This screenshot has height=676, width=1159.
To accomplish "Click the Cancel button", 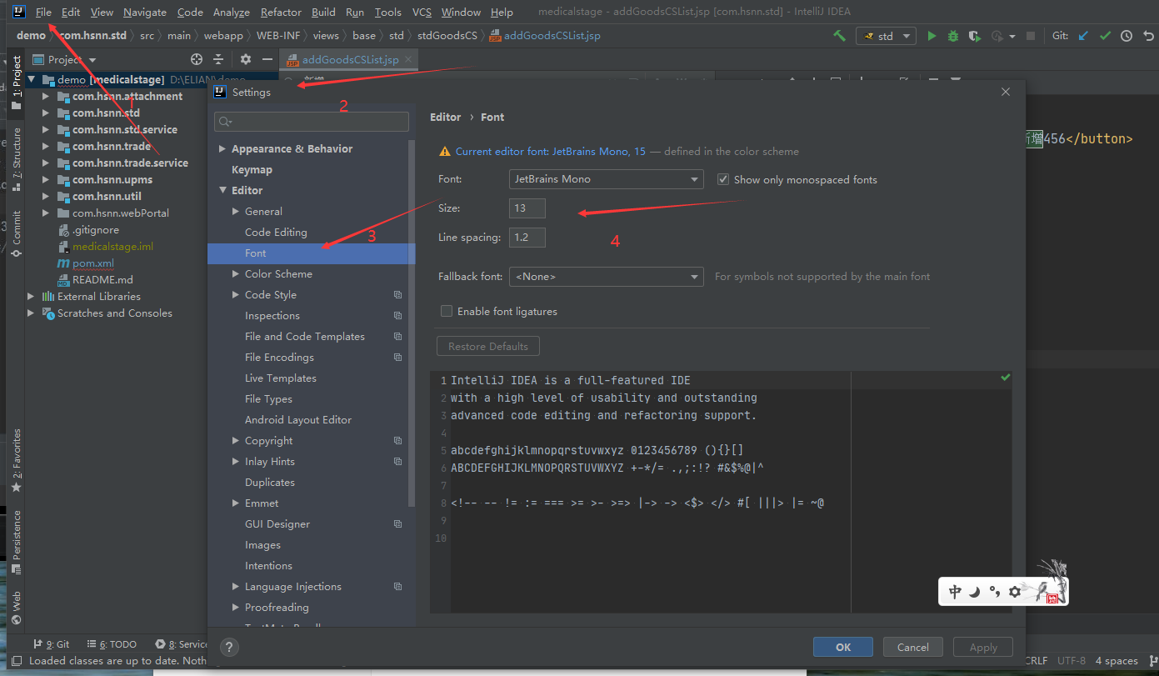I will (913, 647).
